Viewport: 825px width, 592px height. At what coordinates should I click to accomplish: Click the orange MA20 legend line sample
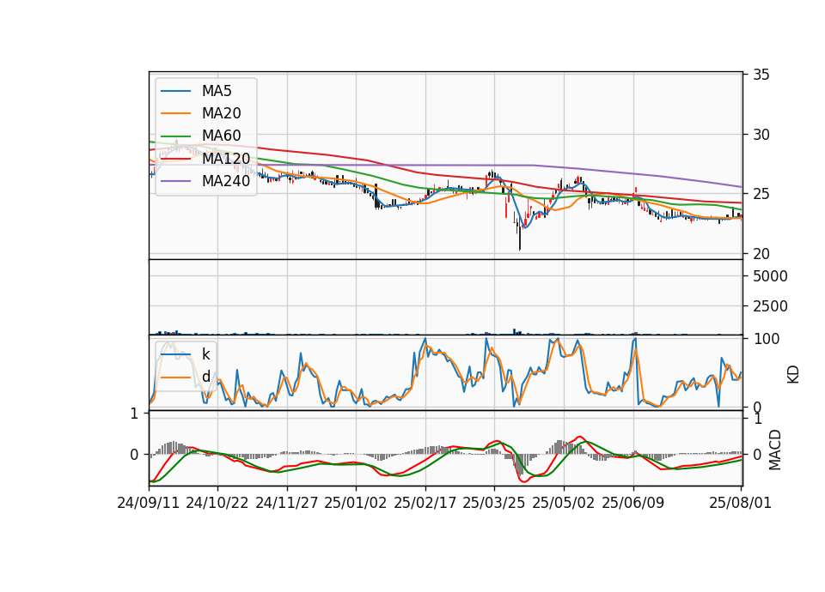pos(175,113)
